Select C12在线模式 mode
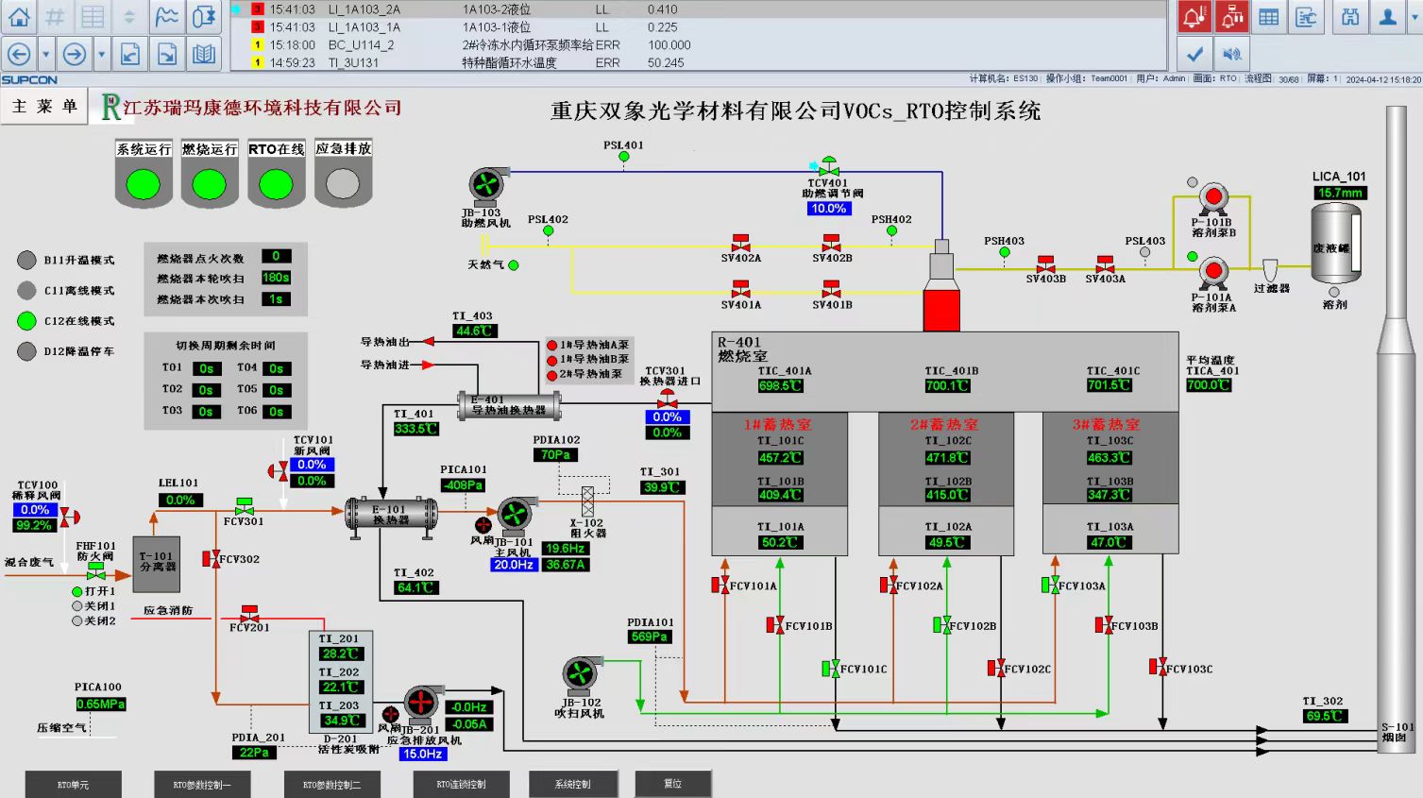Image resolution: width=1423 pixels, height=798 pixels. point(27,321)
